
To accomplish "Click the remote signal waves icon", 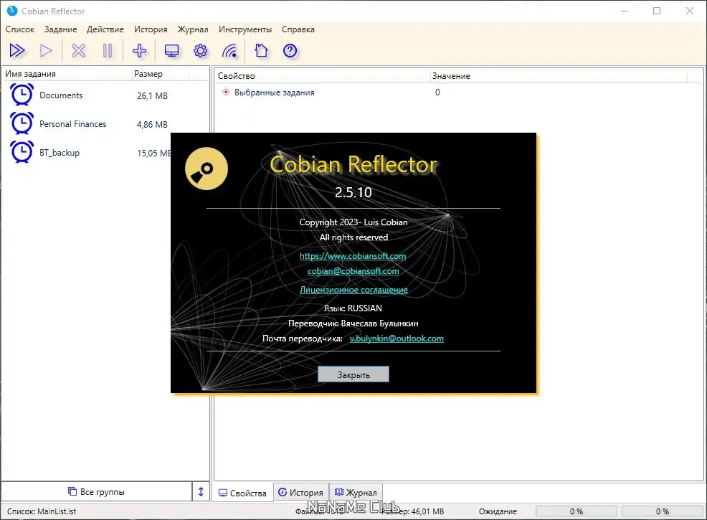I will [229, 50].
